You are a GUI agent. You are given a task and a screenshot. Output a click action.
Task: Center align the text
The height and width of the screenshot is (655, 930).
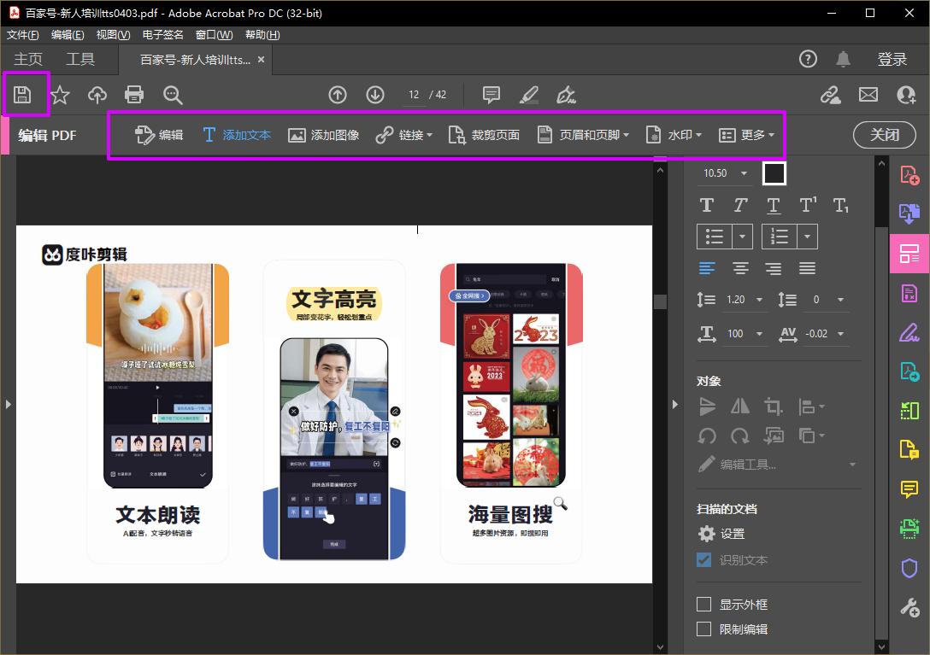pyautogui.click(x=740, y=268)
